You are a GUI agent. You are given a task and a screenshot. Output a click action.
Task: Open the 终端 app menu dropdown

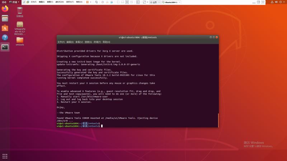[15, 2]
